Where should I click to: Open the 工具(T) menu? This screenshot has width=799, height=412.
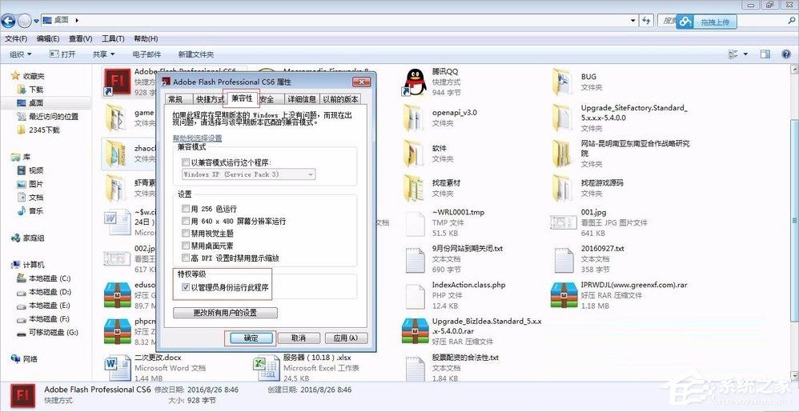(113, 38)
